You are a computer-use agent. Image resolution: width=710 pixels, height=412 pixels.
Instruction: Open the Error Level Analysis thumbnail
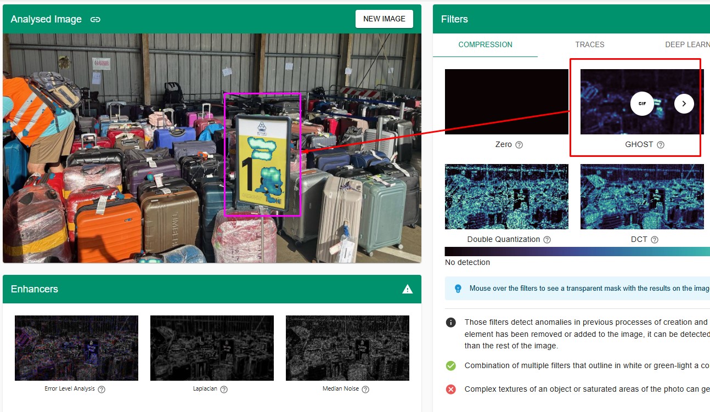coord(76,348)
